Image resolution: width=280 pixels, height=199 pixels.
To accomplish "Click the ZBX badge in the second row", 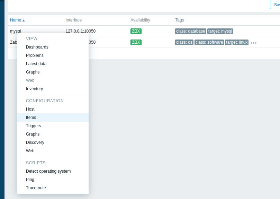I will click(x=136, y=42).
